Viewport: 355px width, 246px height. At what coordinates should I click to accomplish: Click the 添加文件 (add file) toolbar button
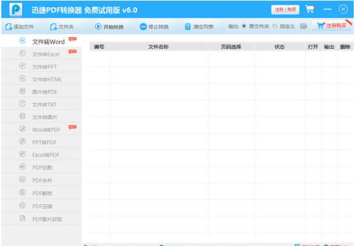click(x=19, y=27)
